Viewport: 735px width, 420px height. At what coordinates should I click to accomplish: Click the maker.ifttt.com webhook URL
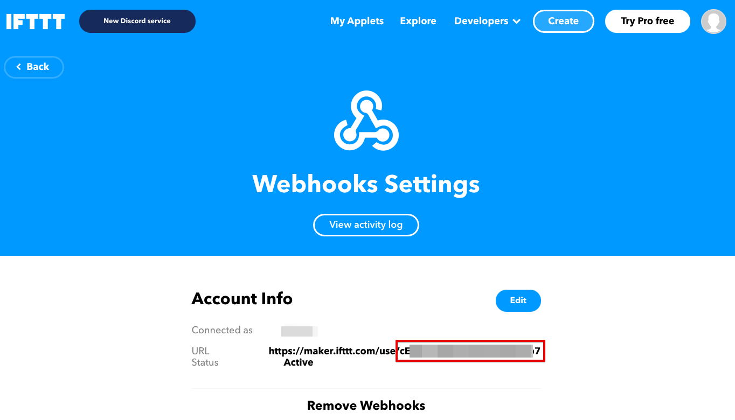point(404,351)
